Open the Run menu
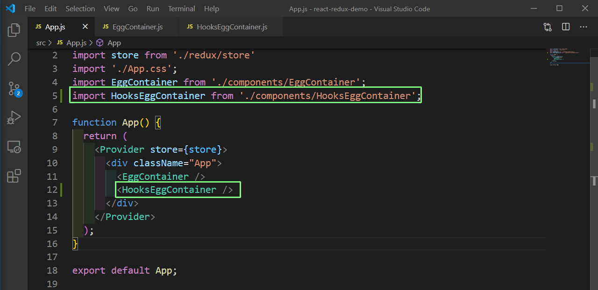The height and width of the screenshot is (290, 598). coord(153,9)
